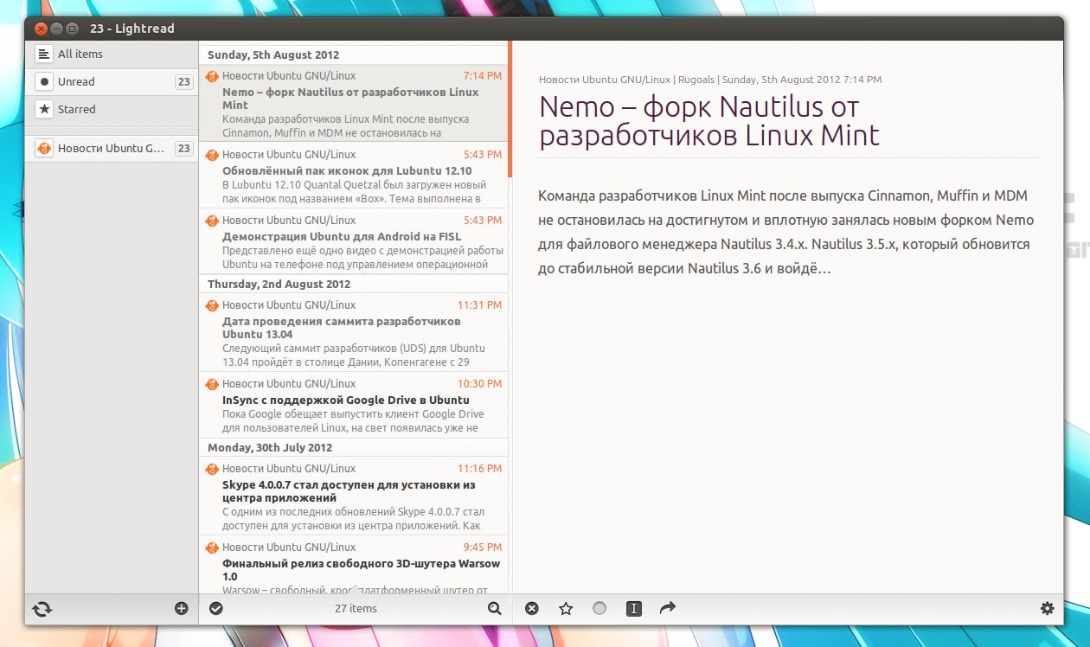Click the feed icon on the InSync row
Screen dimensions: 1090x647
coord(212,384)
